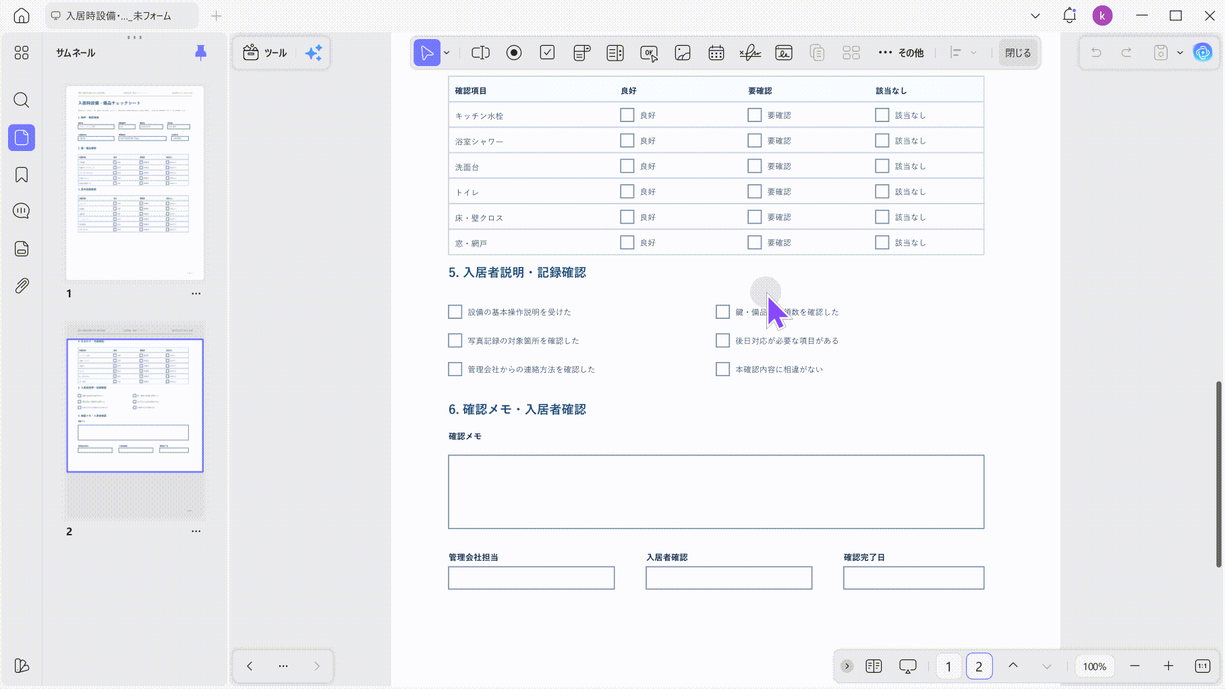Image resolution: width=1225 pixels, height=689 pixels.
Task: Choose the selection arrow tool
Action: click(427, 53)
